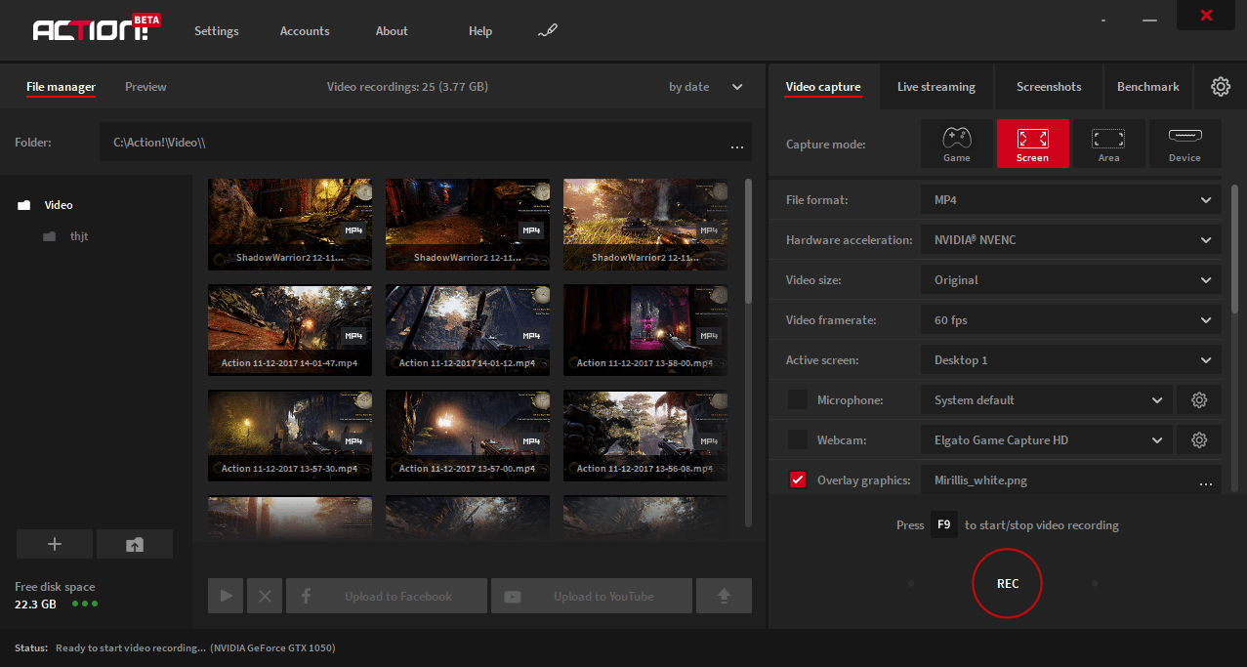Open the settings gear next to Benchmark tab
This screenshot has width=1247, height=667.
coord(1221,86)
